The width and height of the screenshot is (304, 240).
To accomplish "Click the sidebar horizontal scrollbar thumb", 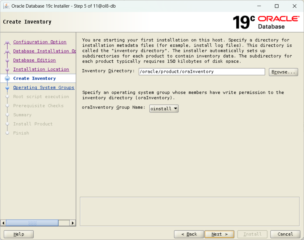I will tap(32, 223).
